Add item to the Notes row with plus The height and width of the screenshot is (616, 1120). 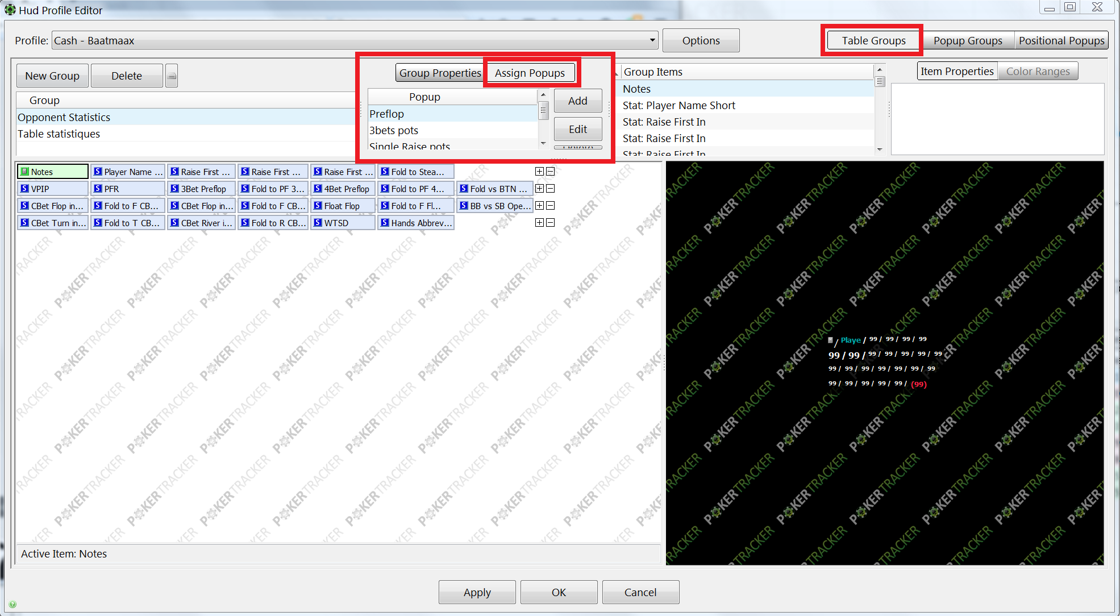pos(540,172)
